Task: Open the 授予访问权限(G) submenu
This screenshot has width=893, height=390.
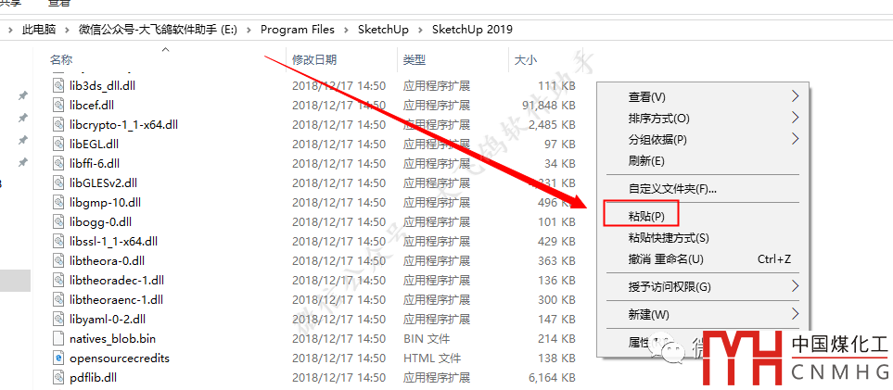Action: point(703,287)
